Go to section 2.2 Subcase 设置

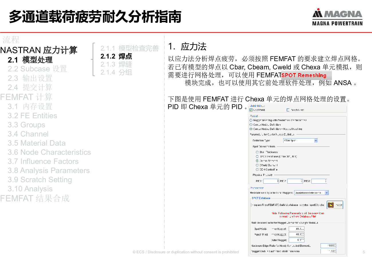37,69
